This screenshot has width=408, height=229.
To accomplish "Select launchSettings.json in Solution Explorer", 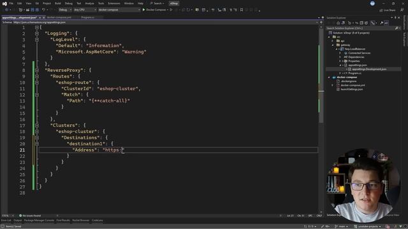I will [351, 89].
